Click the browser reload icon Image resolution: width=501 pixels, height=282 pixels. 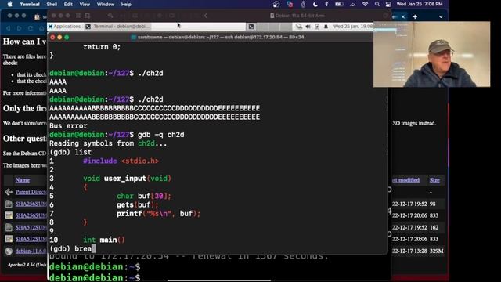(31, 28)
